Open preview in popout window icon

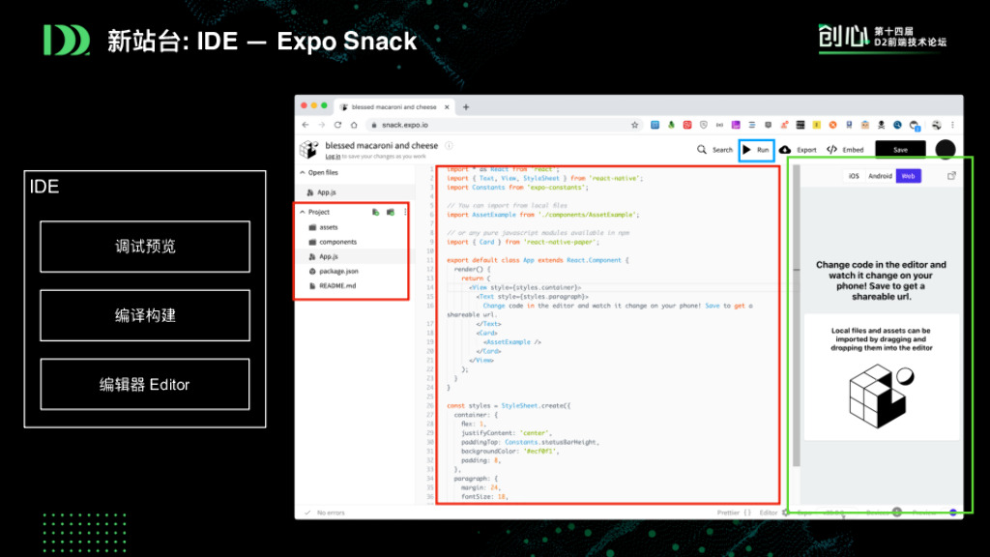coord(951,176)
